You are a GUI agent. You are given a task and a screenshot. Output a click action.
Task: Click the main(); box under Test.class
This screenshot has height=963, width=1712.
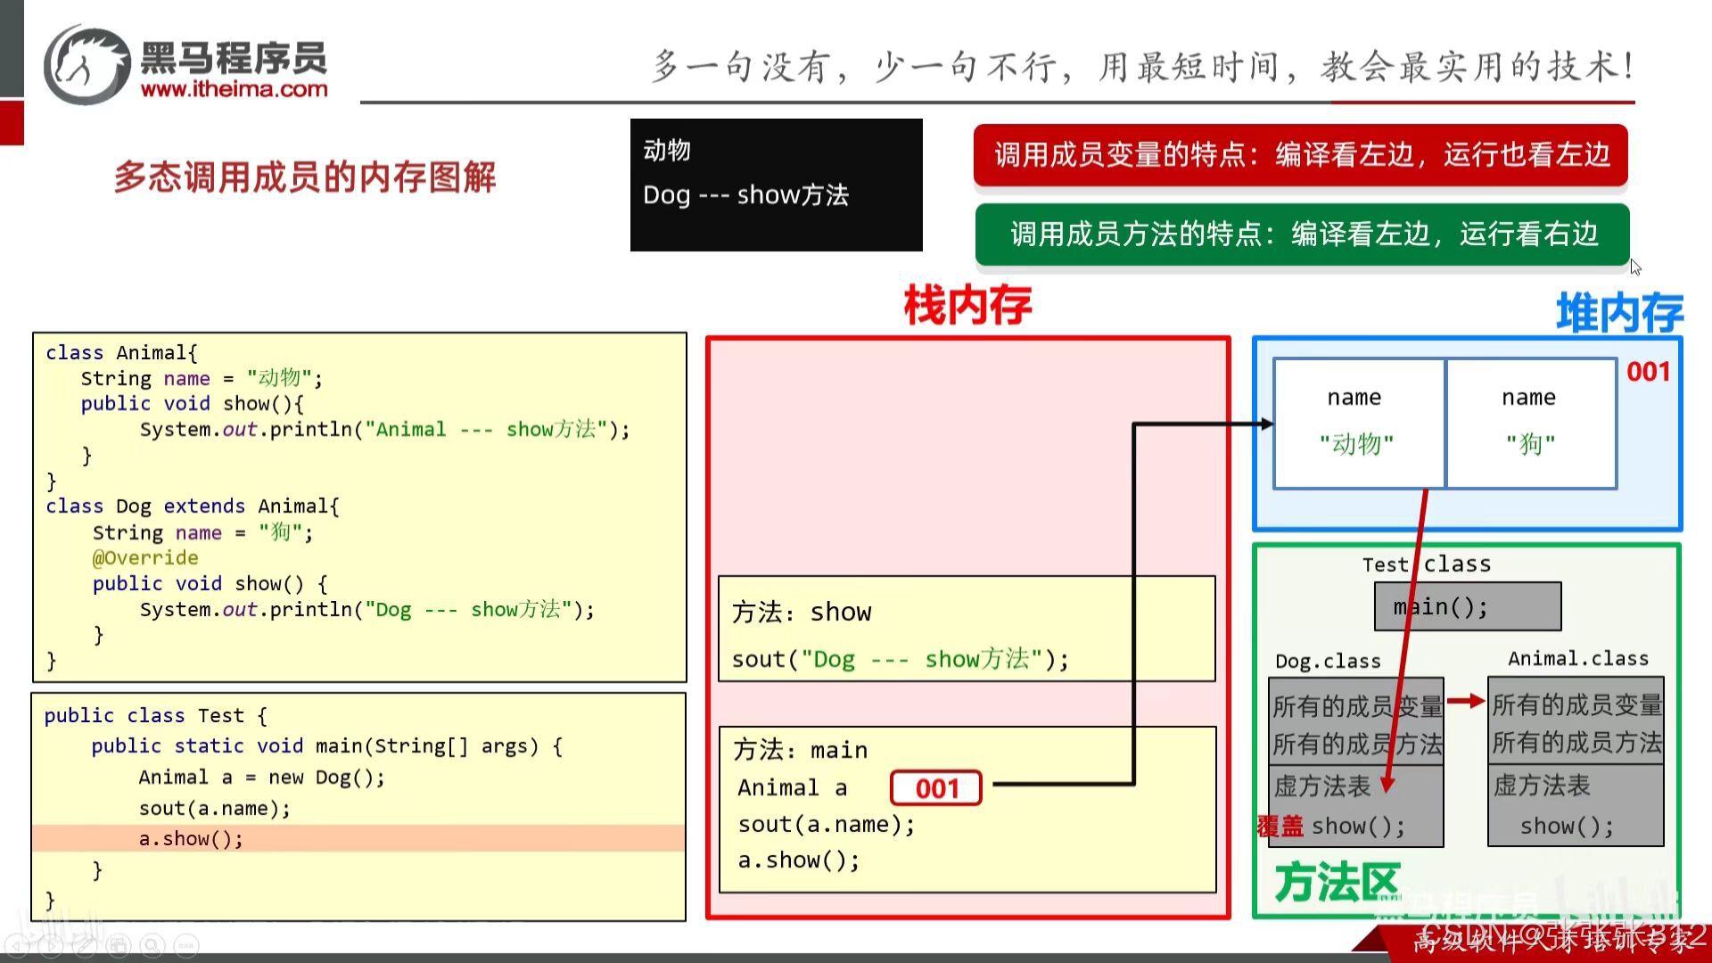[x=1467, y=607]
